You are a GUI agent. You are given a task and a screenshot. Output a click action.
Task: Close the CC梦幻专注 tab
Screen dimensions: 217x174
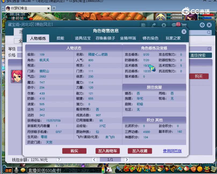[48, 8]
